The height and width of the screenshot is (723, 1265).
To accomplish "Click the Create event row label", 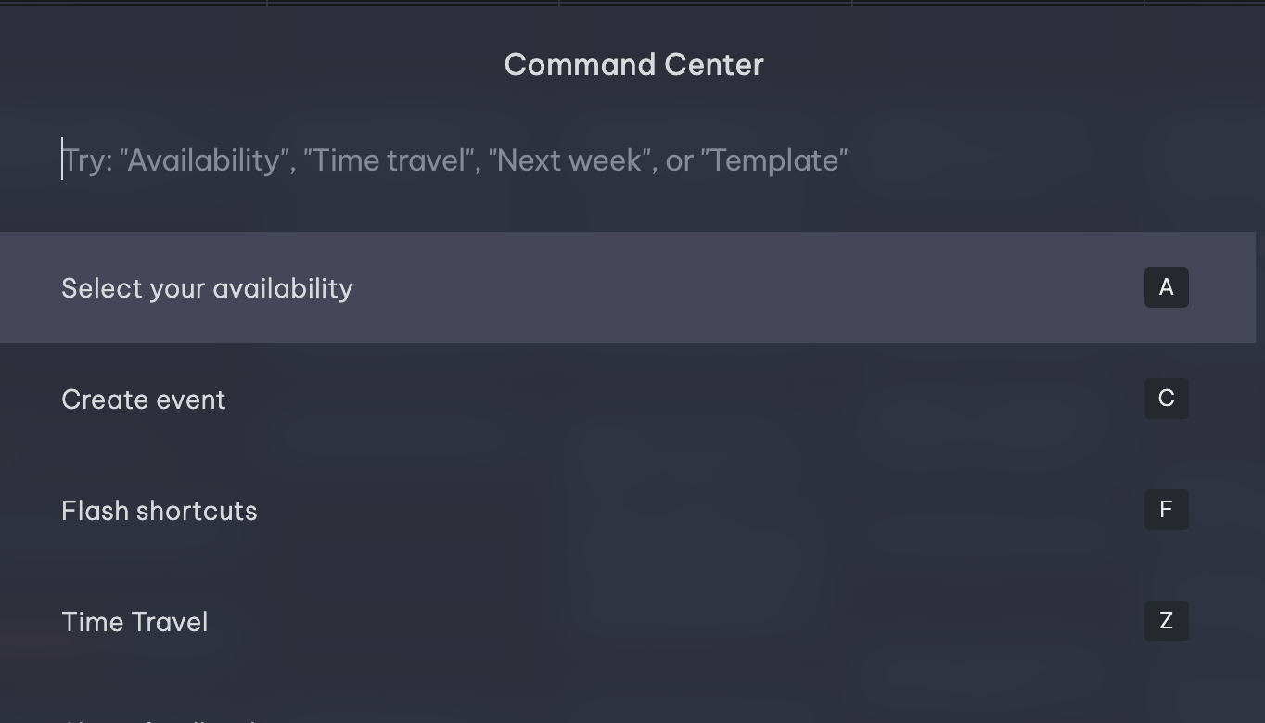I will pyautogui.click(x=144, y=399).
